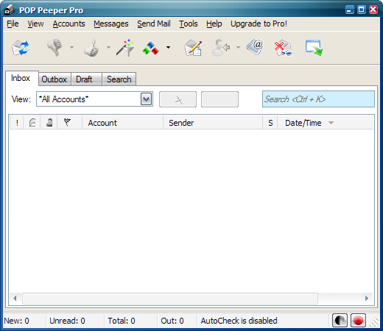
Task: Open the reply icon dropdown arrow
Action: [x=238, y=47]
